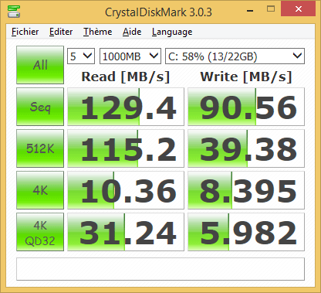
Task: Close the CrystalDiskMark window
Action: (299, 9)
